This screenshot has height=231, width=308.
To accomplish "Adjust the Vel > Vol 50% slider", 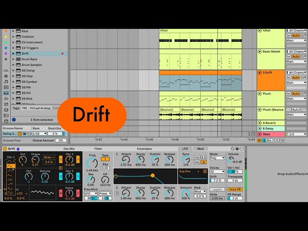I will [235, 171].
